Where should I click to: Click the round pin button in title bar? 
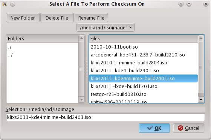tap(12, 4)
